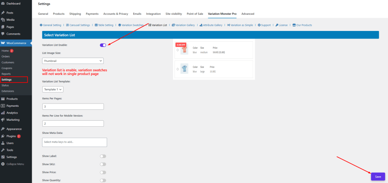Click Items Per Line for Mobile field
This screenshot has height=183, width=388.
click(73, 123)
